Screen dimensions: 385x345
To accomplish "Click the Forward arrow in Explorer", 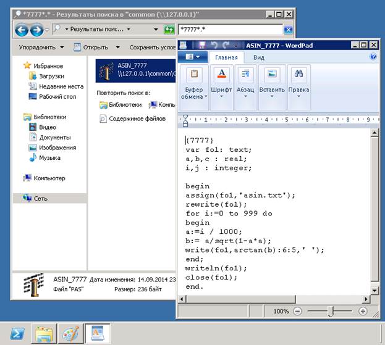I will 37,30.
